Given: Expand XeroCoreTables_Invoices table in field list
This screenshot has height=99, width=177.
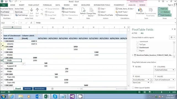Looking at the screenshot, I should [x=133, y=55].
